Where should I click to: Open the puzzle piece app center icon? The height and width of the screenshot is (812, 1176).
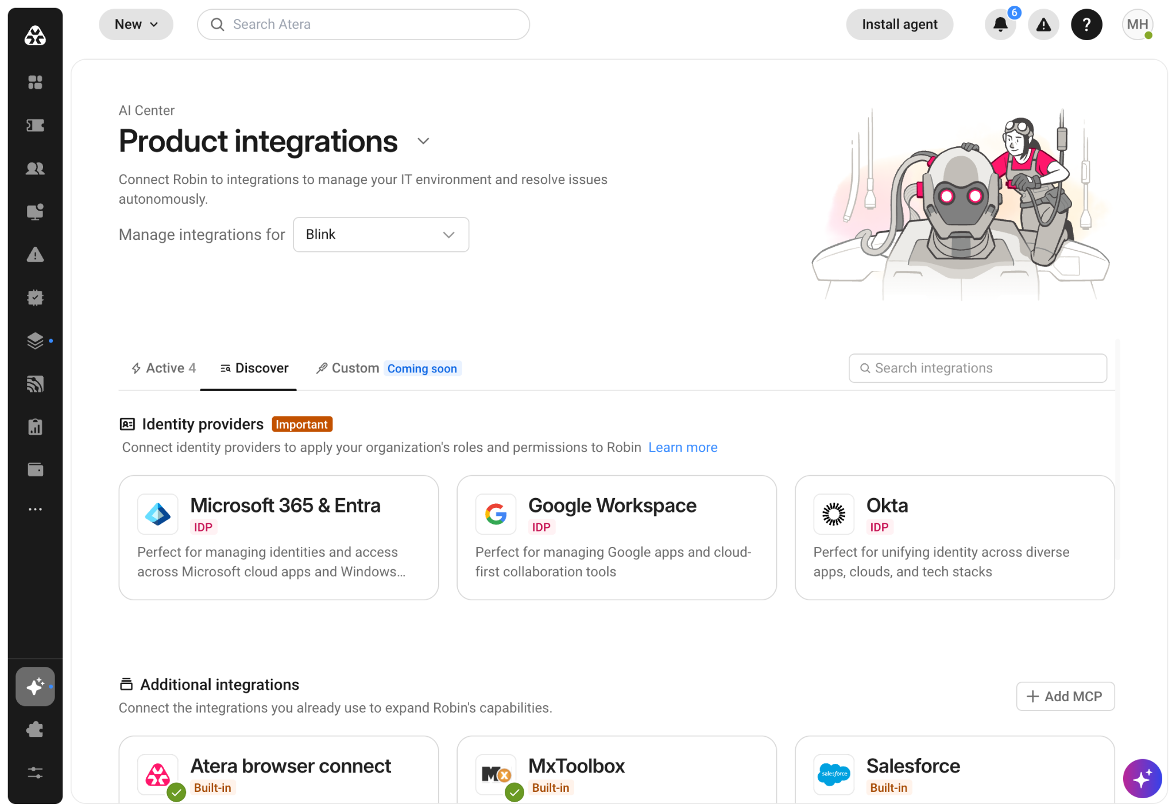[35, 729]
